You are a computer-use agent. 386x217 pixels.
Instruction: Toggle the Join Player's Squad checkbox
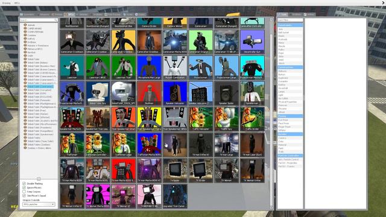(x=24, y=195)
